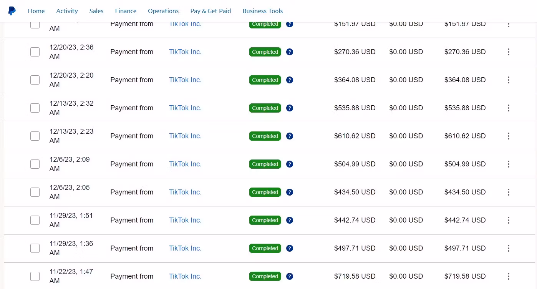Select checkbox for 12/20/23 2:36 AM payment

click(35, 52)
